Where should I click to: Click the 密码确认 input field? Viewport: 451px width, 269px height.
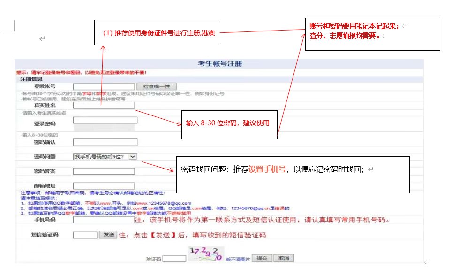(x=105, y=142)
